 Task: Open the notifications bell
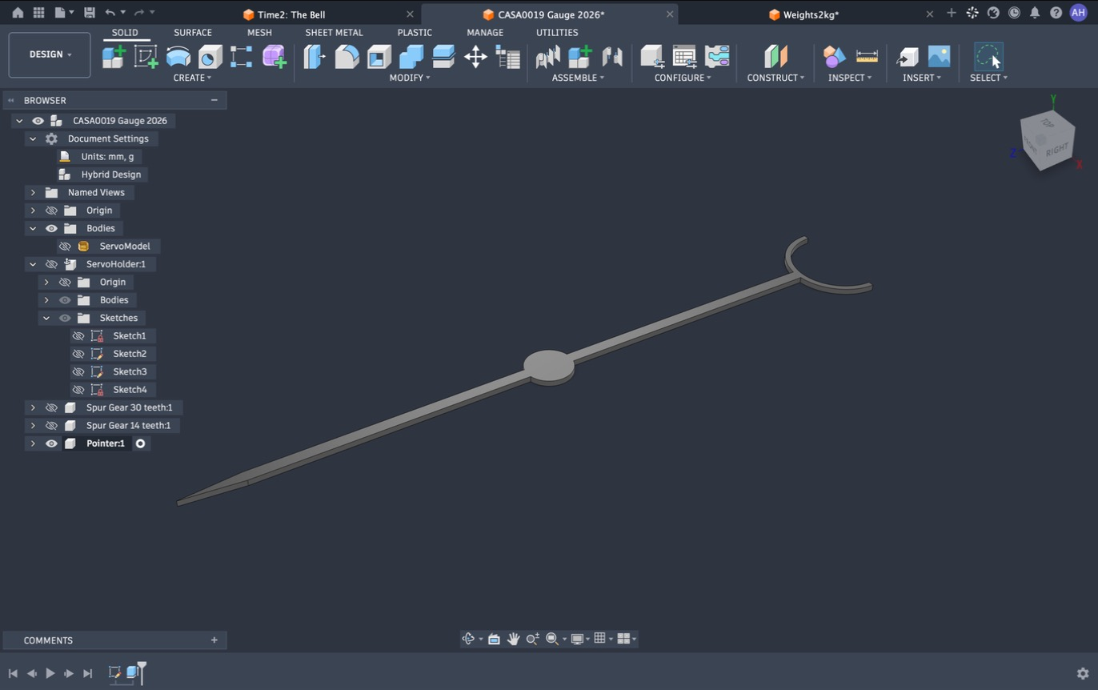tap(1035, 13)
